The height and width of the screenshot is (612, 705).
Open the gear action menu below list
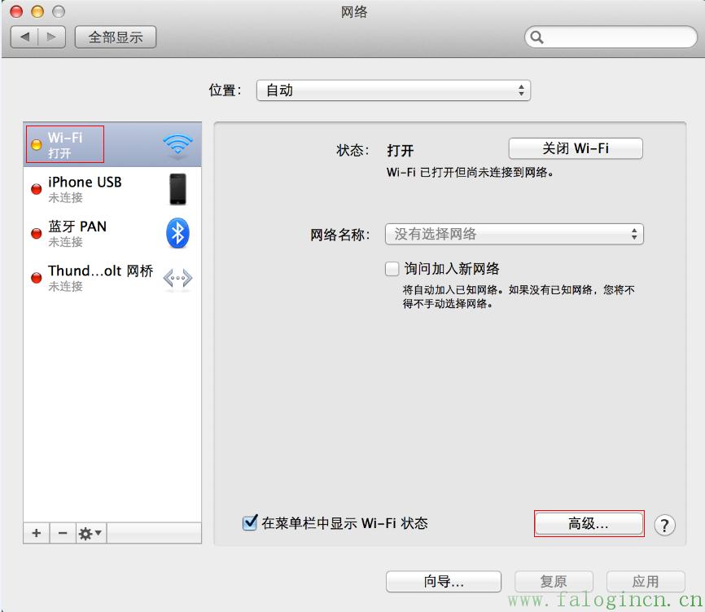tap(90, 533)
